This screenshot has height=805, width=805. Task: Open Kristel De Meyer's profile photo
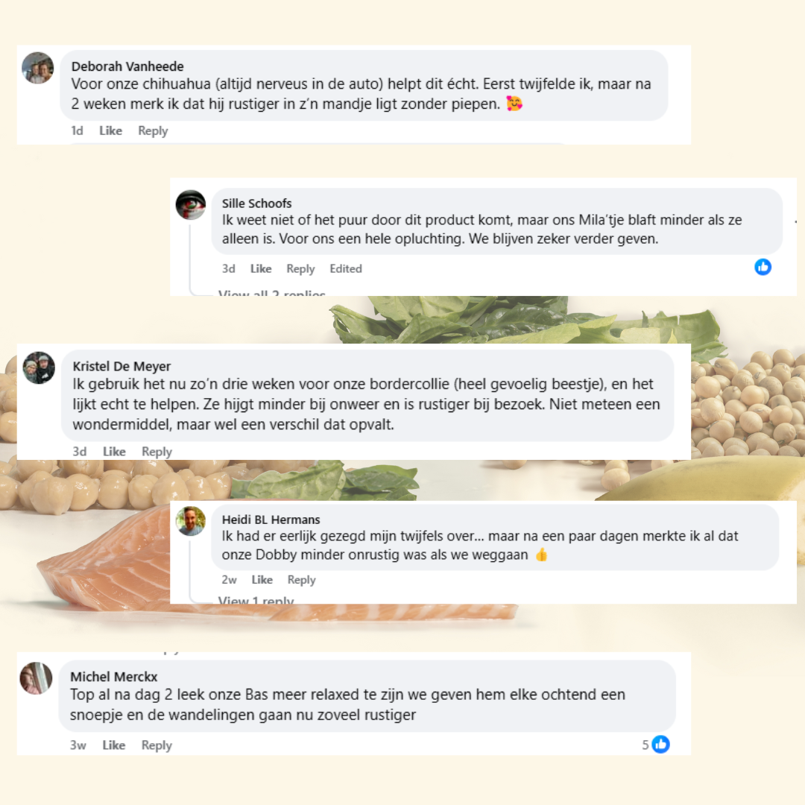pyautogui.click(x=39, y=367)
